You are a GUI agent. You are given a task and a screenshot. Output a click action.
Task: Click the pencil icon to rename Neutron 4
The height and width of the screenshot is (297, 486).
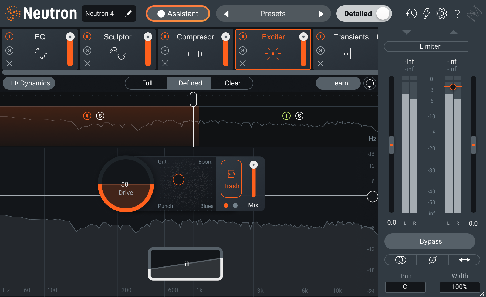(x=129, y=13)
